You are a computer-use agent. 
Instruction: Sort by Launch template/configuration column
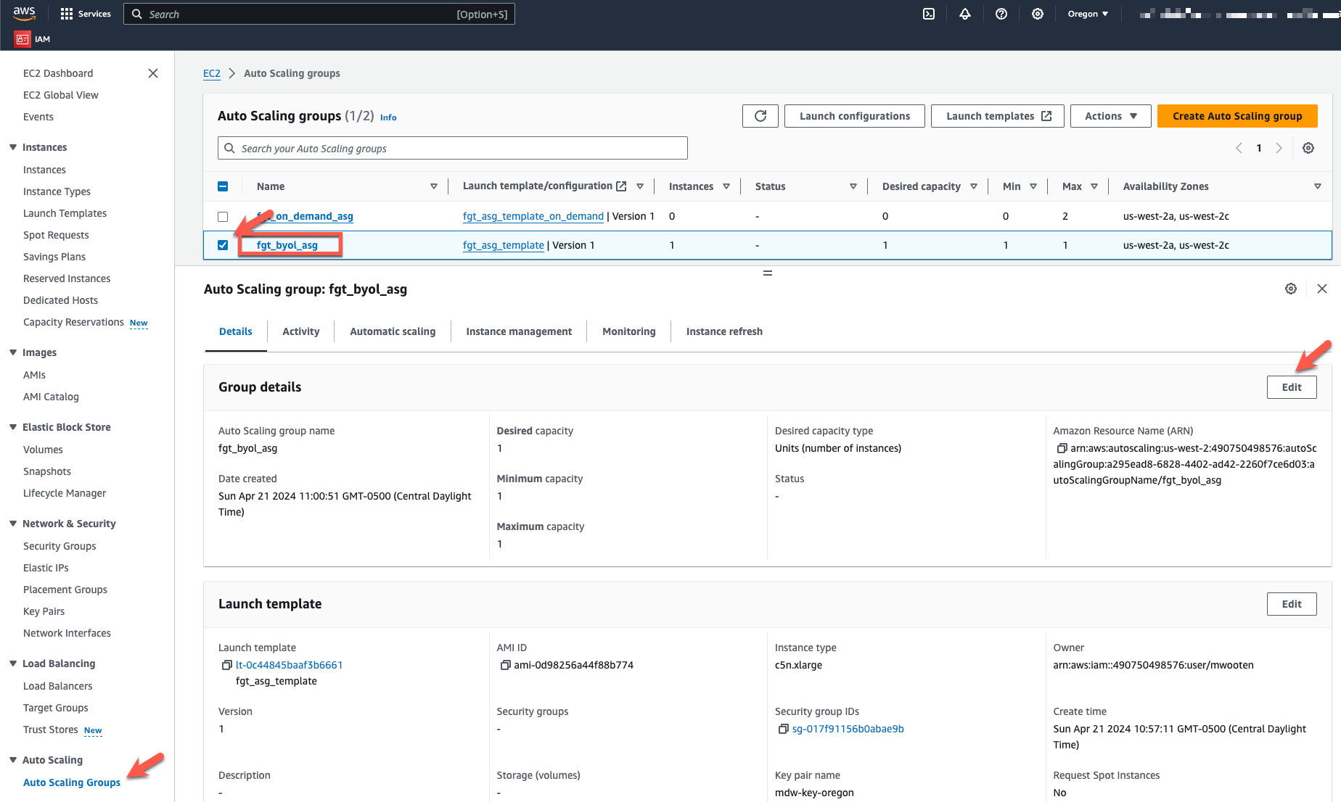[x=640, y=186]
